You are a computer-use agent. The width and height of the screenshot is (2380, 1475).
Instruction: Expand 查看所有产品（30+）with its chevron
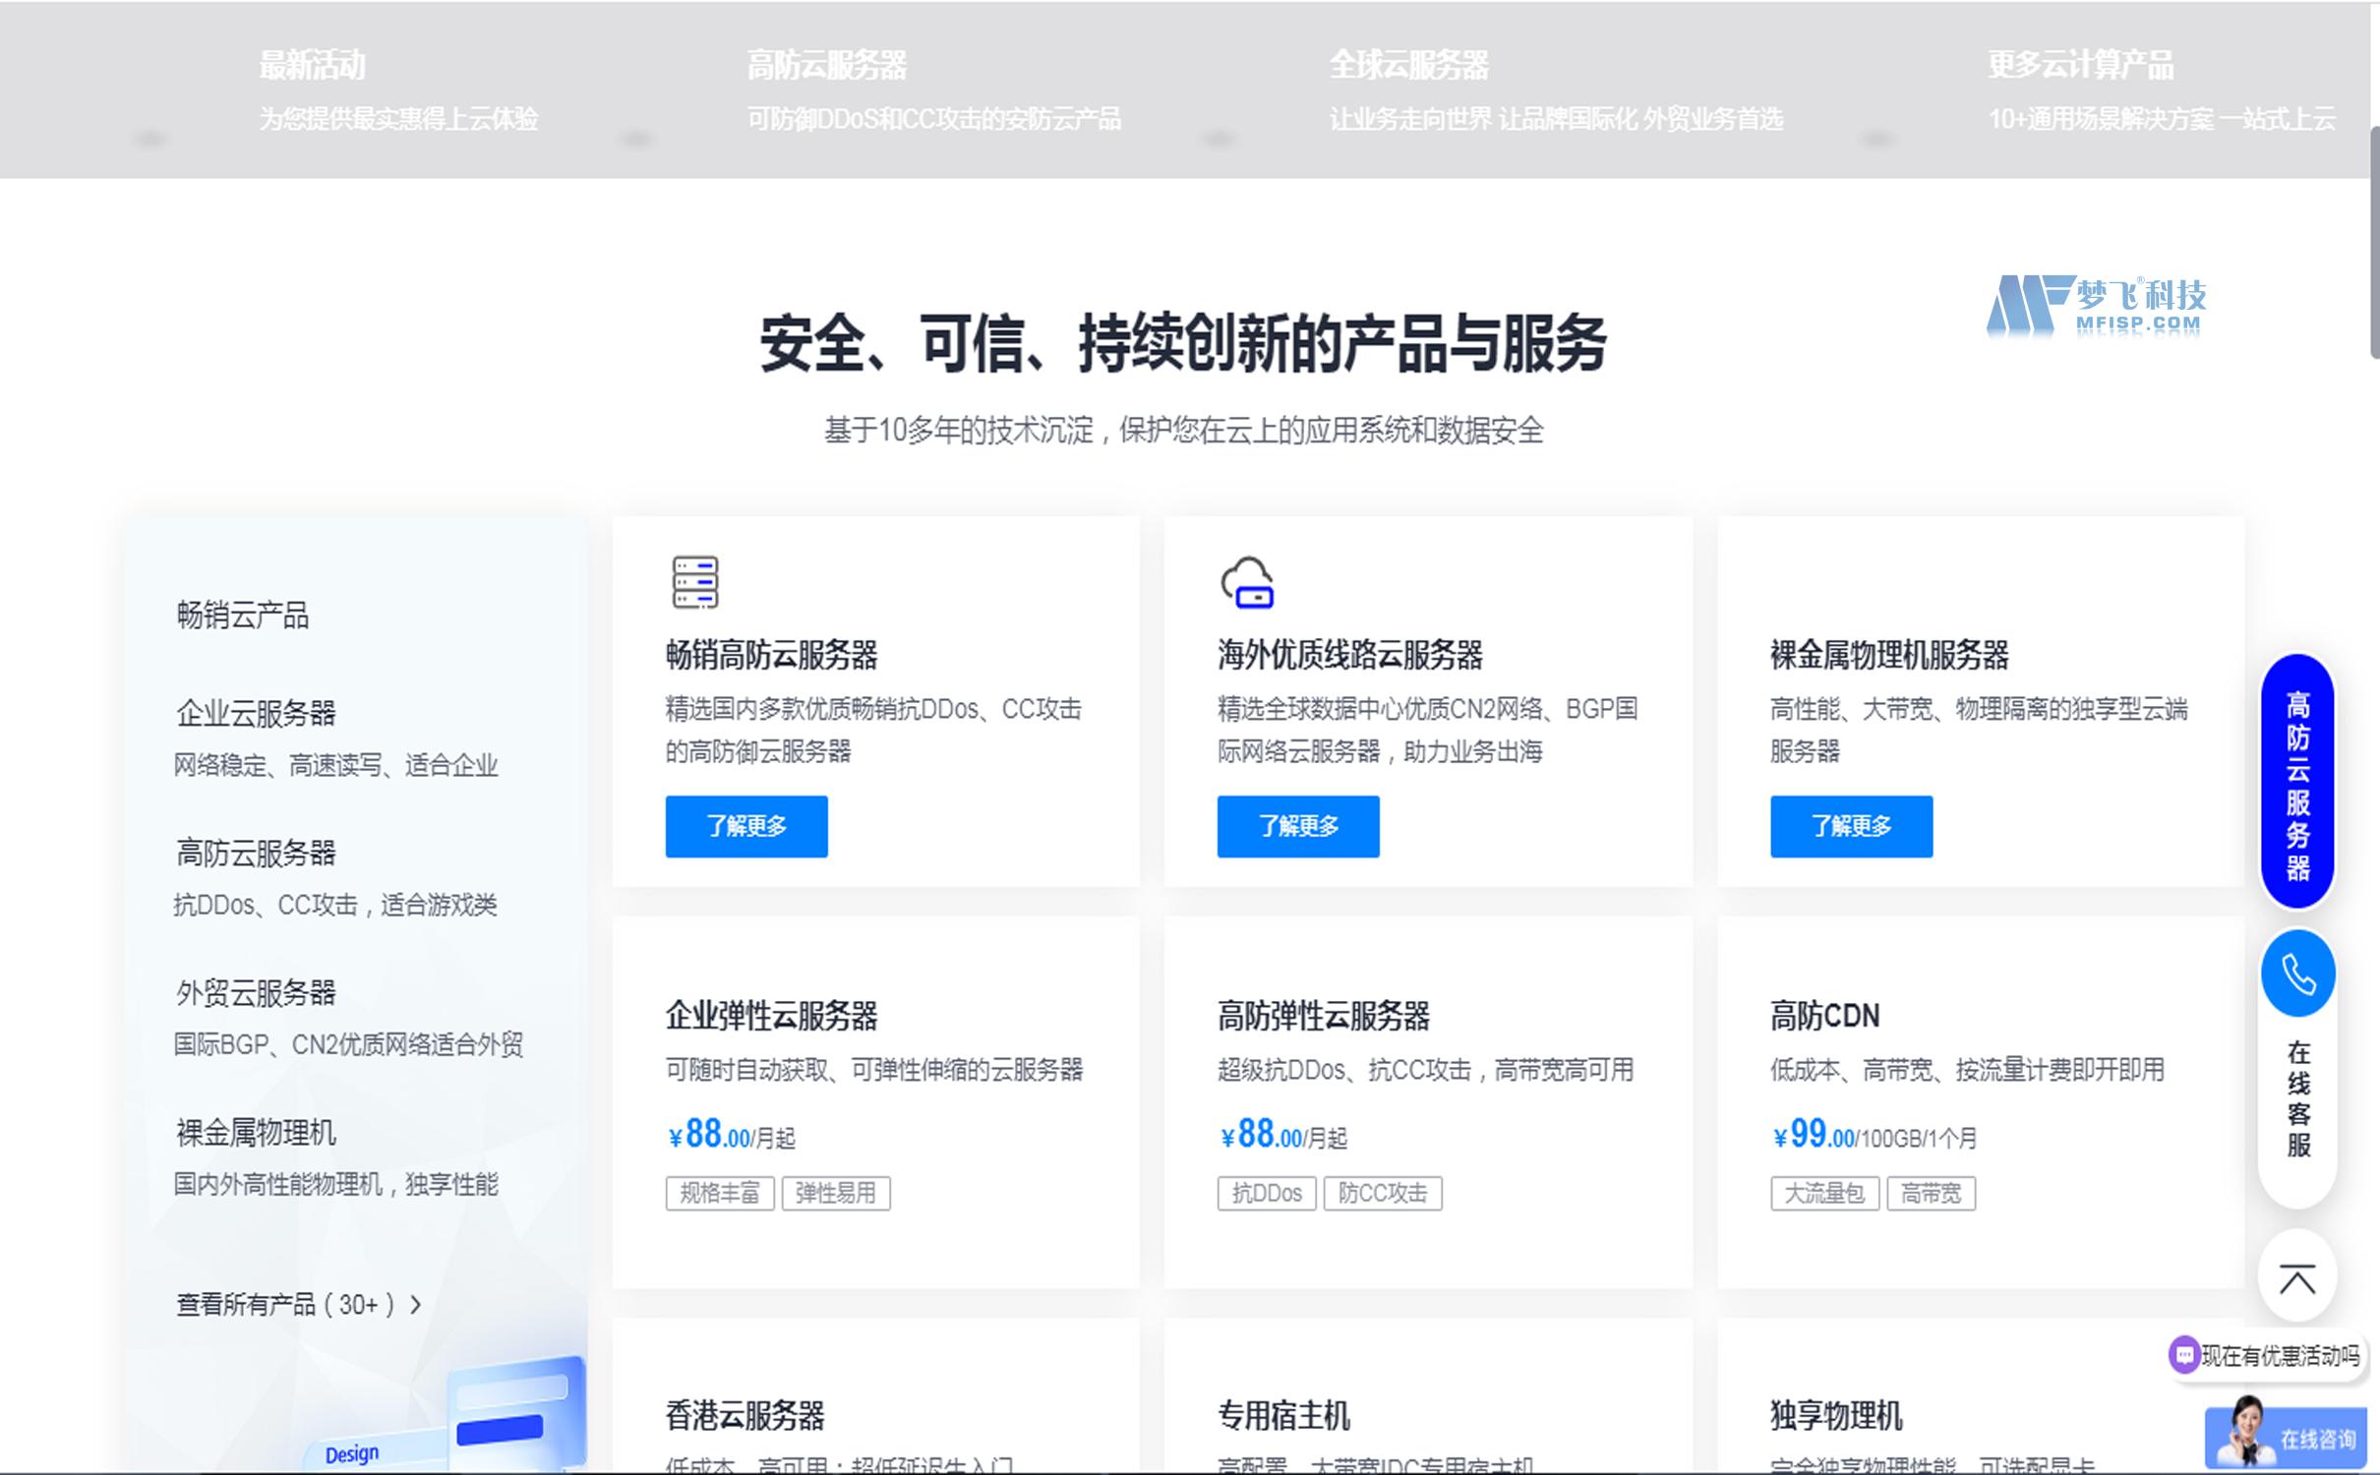298,1306
